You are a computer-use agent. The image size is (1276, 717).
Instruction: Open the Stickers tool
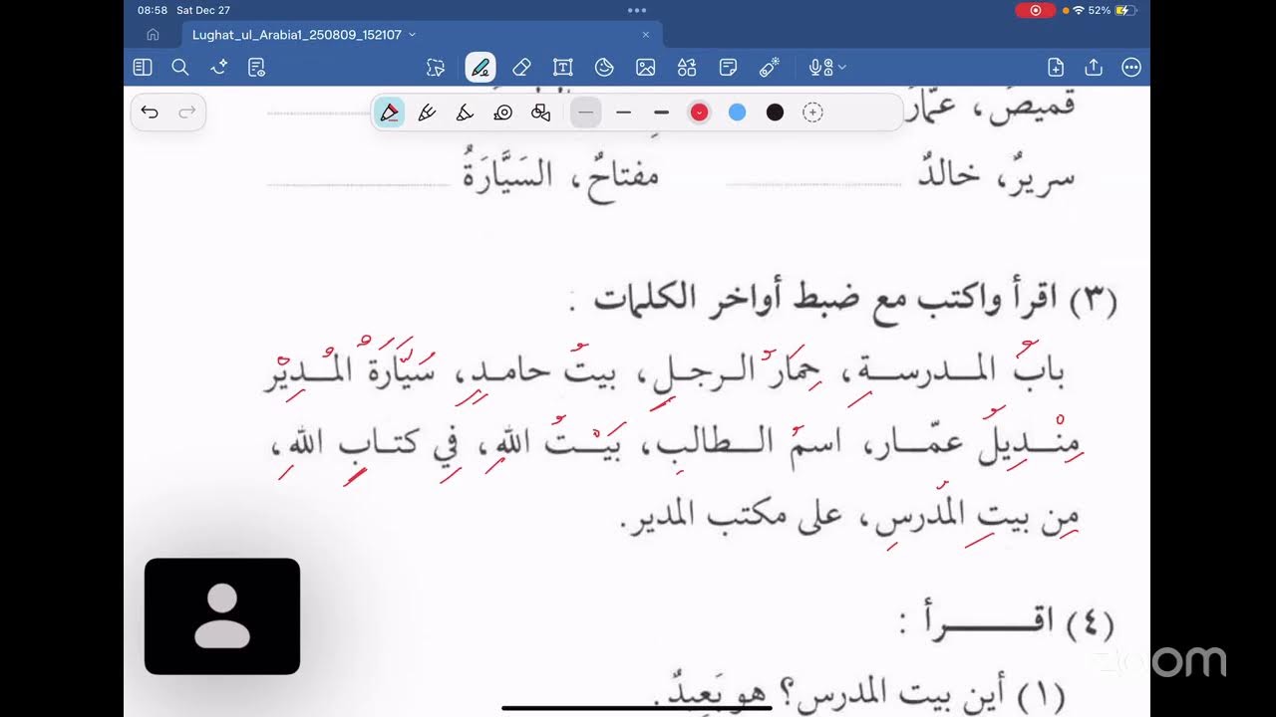tap(604, 67)
